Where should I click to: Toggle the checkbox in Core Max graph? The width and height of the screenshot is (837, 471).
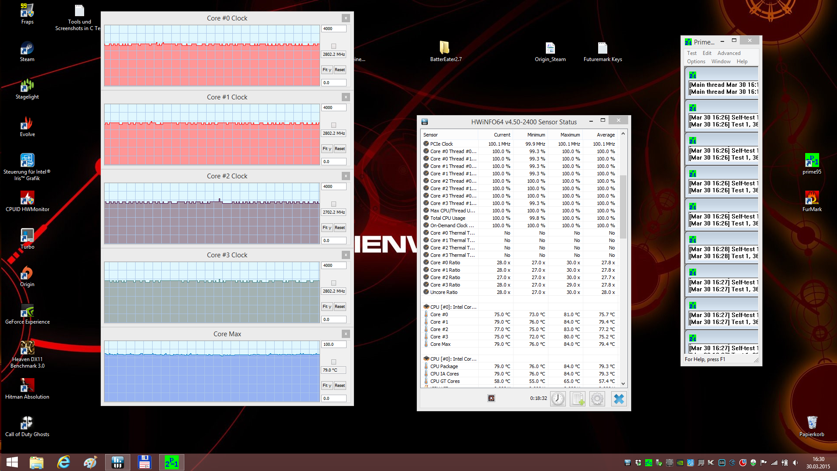coord(333,362)
